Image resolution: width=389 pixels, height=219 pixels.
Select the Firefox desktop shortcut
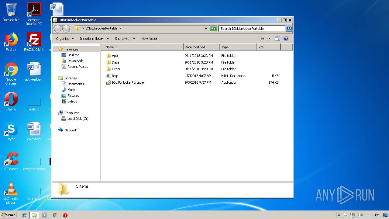[11, 42]
